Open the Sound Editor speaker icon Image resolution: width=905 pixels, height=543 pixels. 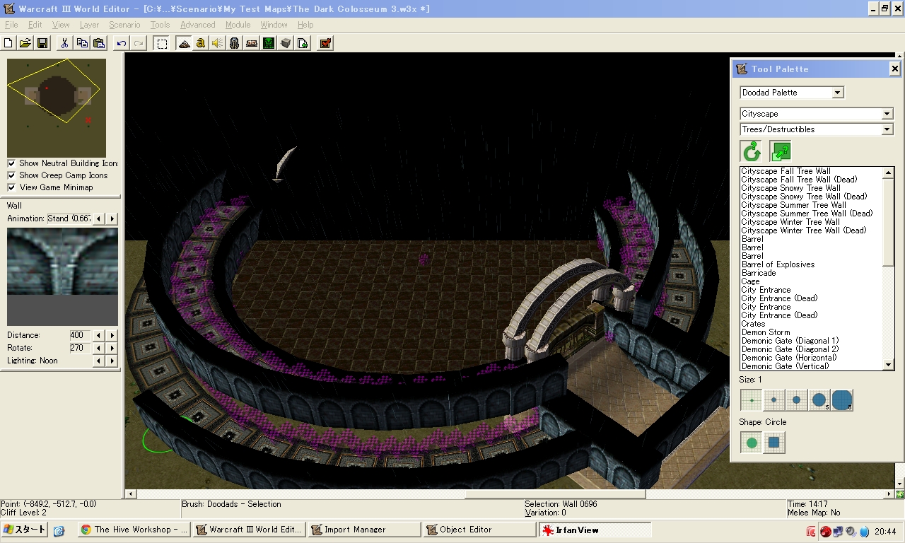pos(218,43)
